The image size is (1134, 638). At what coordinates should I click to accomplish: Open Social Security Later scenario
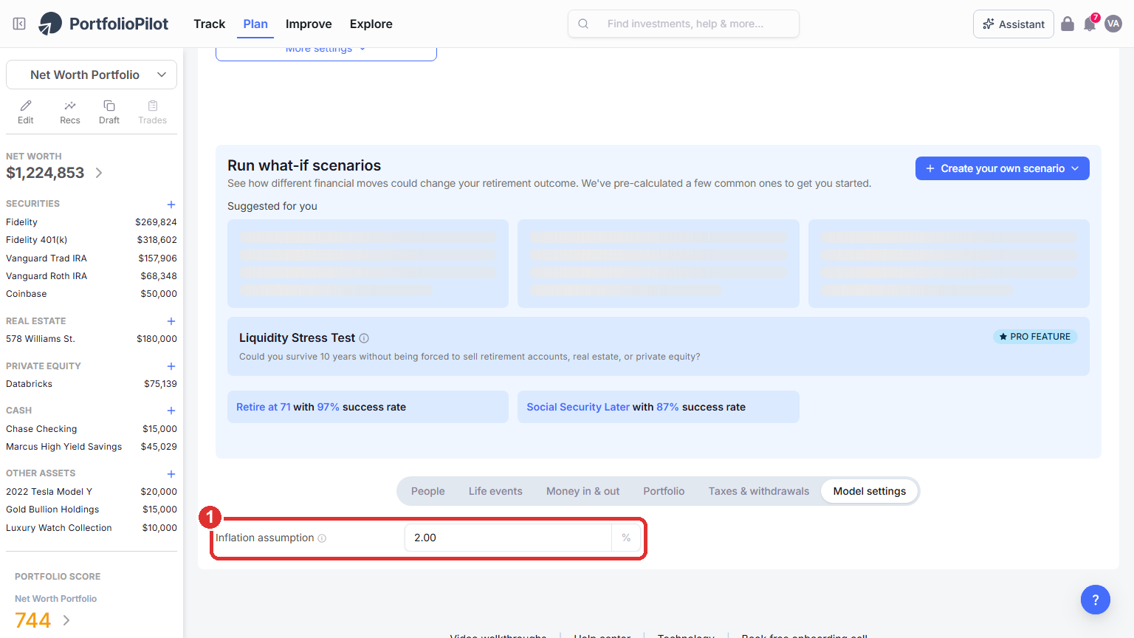point(659,407)
